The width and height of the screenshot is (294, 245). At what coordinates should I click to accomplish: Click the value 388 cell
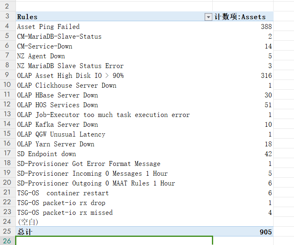(x=266, y=26)
